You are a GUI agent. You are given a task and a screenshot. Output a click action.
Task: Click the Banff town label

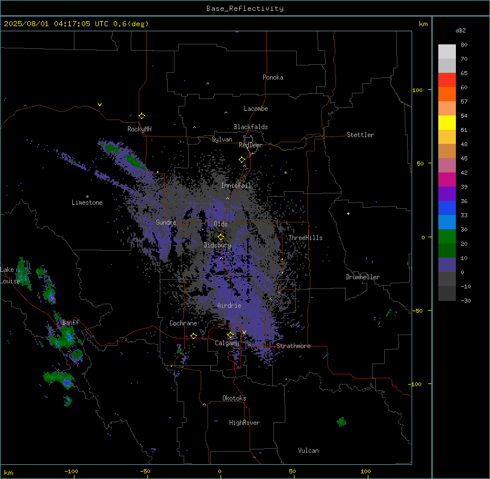70,323
